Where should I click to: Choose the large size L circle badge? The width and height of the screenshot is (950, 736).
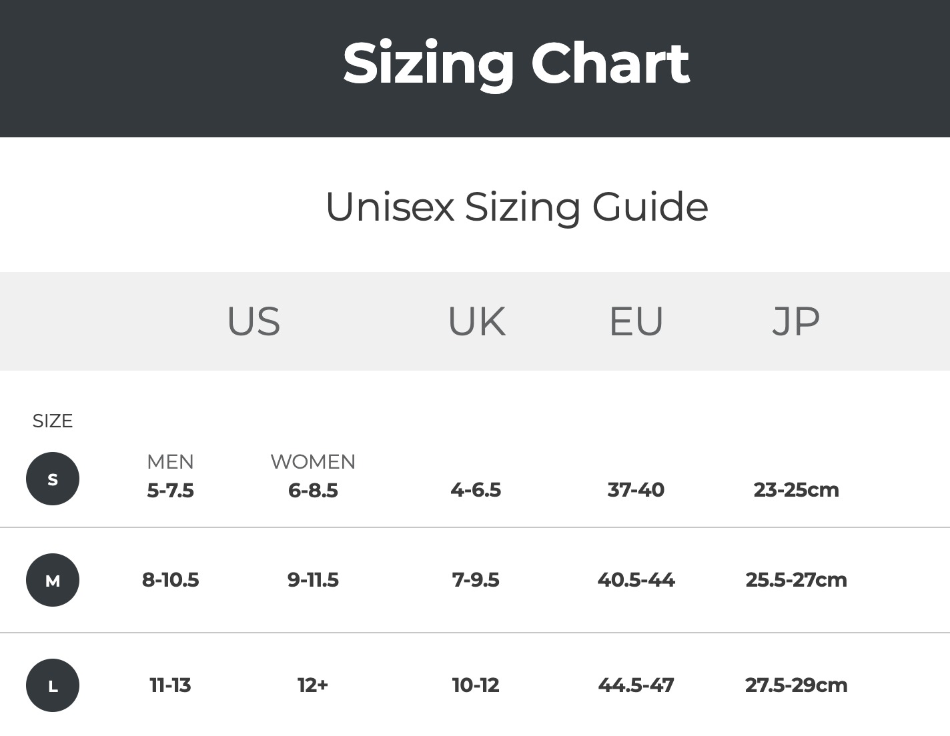click(x=53, y=685)
